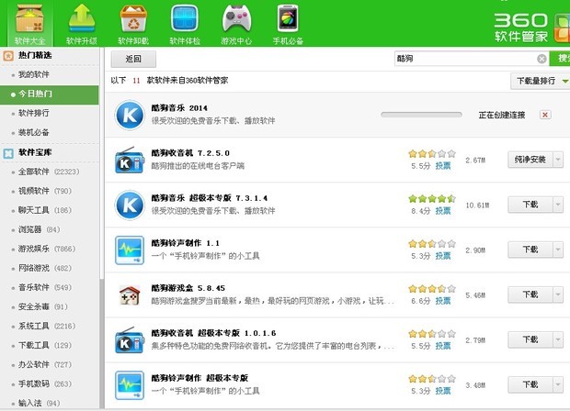Viewport: 570px width, 411px height.
Task: Cancel the 酷狗音乐 2014 download
Action: point(545,115)
